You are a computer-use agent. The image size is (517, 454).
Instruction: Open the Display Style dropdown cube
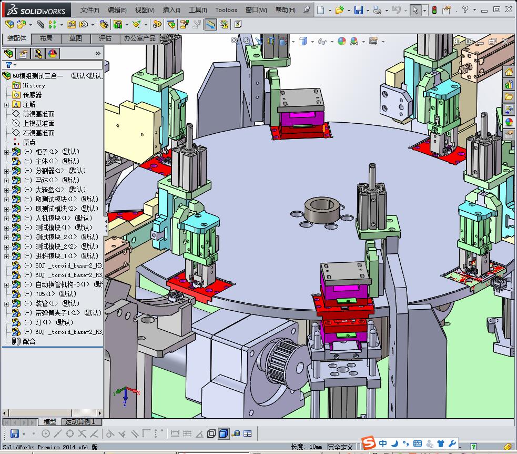303,41
